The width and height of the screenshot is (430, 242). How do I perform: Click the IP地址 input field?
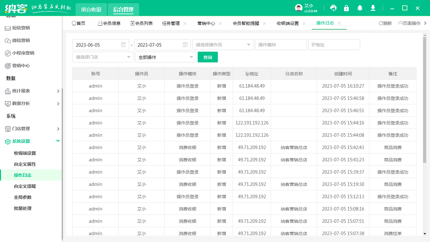(x=334, y=45)
